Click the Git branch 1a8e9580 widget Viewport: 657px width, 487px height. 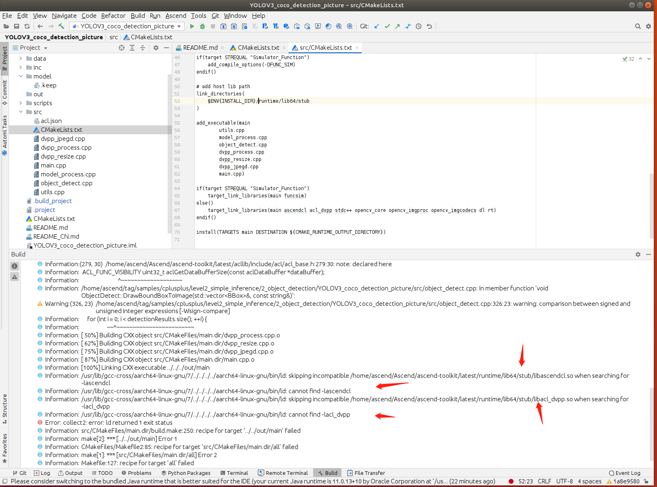pyautogui.click(x=623, y=481)
